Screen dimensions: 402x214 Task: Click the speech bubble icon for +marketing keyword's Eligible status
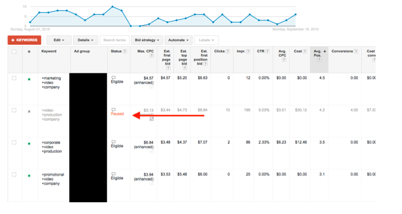click(x=113, y=78)
